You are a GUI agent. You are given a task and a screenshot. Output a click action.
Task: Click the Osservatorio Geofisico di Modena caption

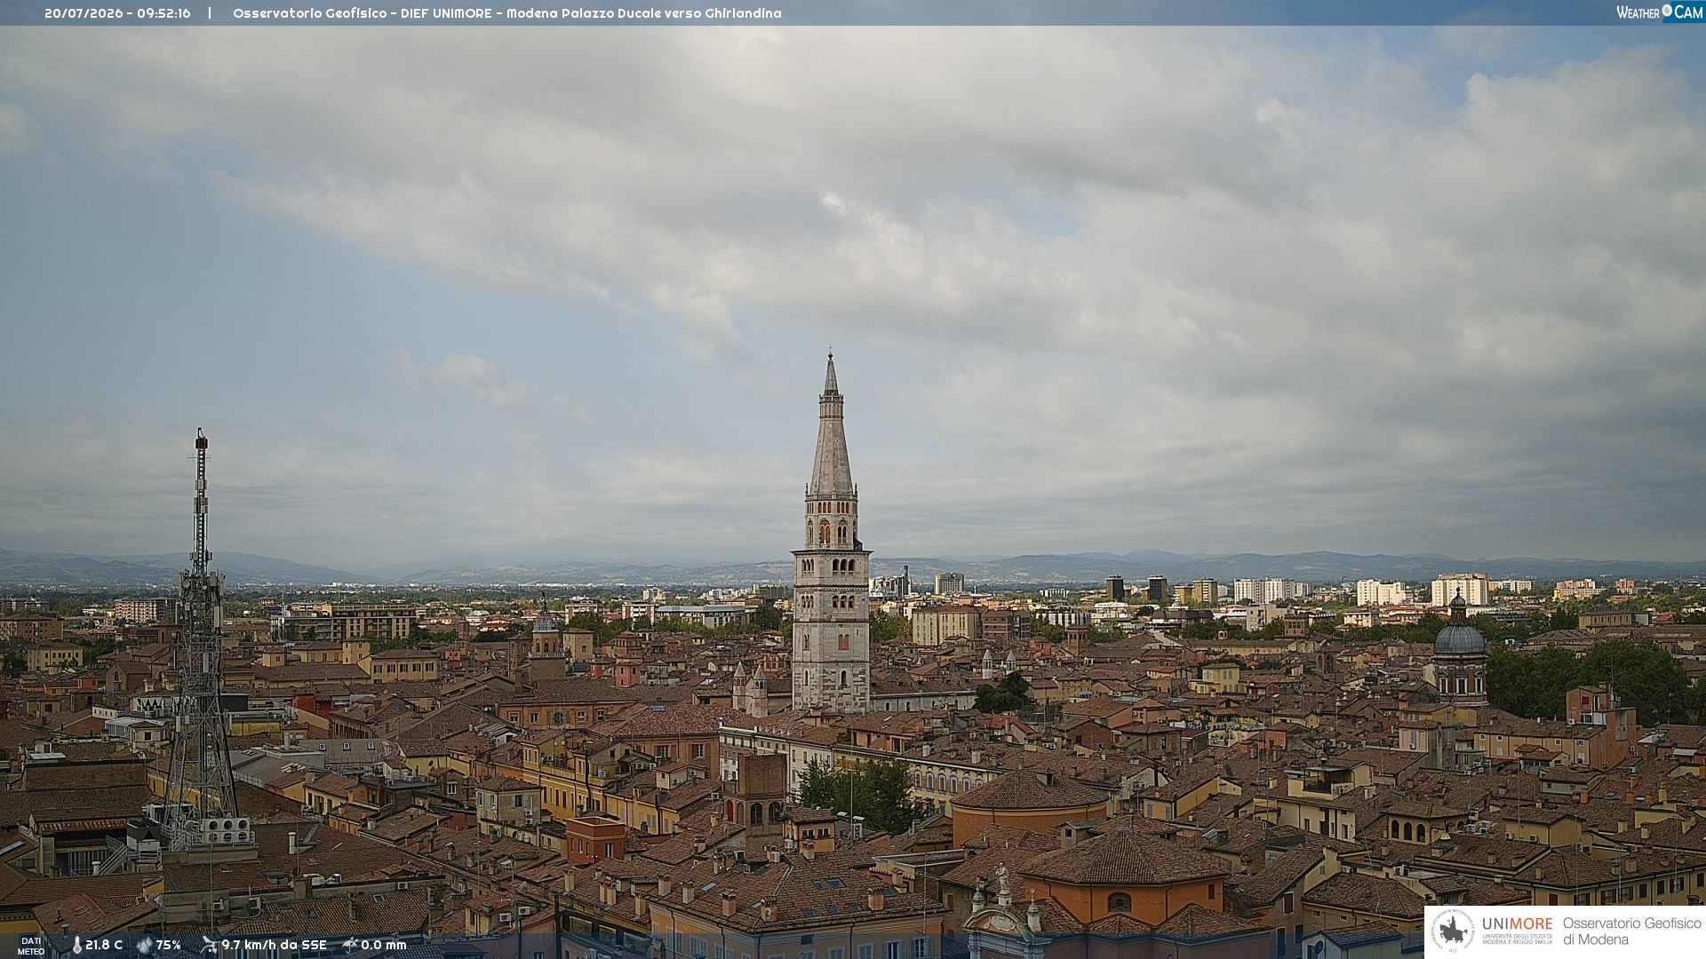tap(1631, 931)
